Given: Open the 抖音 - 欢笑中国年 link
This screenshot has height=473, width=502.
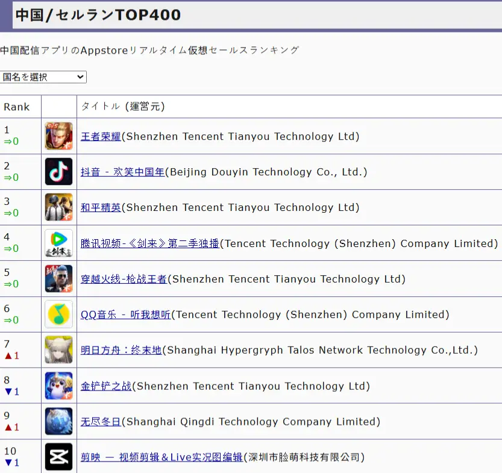Looking at the screenshot, I should pyautogui.click(x=122, y=172).
